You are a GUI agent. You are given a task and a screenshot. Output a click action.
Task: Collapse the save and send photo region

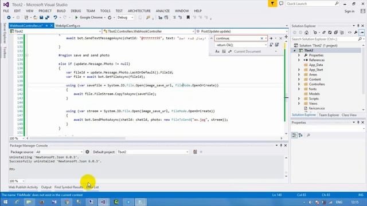(27, 56)
